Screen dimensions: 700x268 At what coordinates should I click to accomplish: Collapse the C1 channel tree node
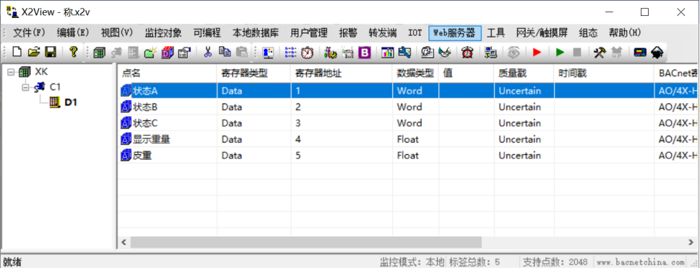25,87
